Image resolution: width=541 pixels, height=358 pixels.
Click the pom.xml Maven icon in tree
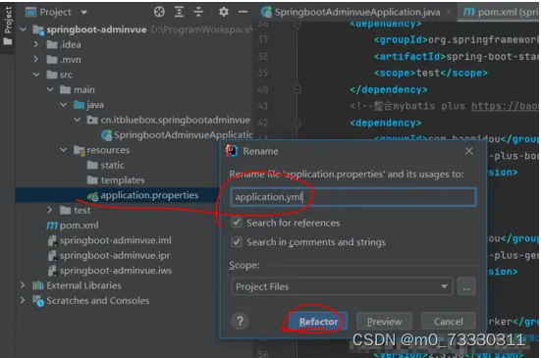click(52, 226)
